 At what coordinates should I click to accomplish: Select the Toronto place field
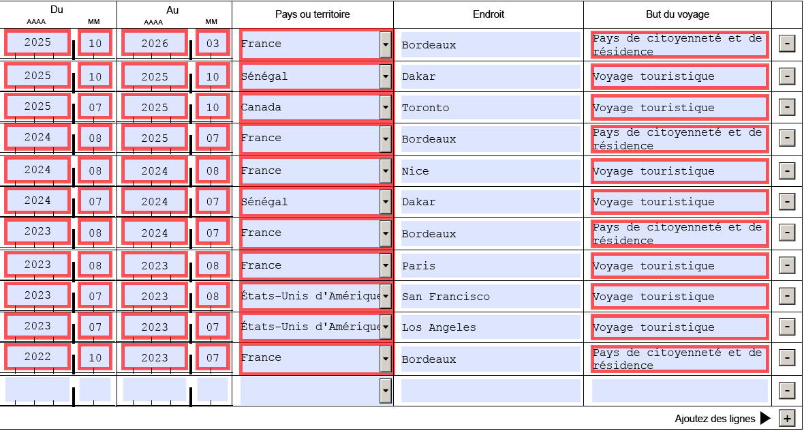(x=490, y=108)
